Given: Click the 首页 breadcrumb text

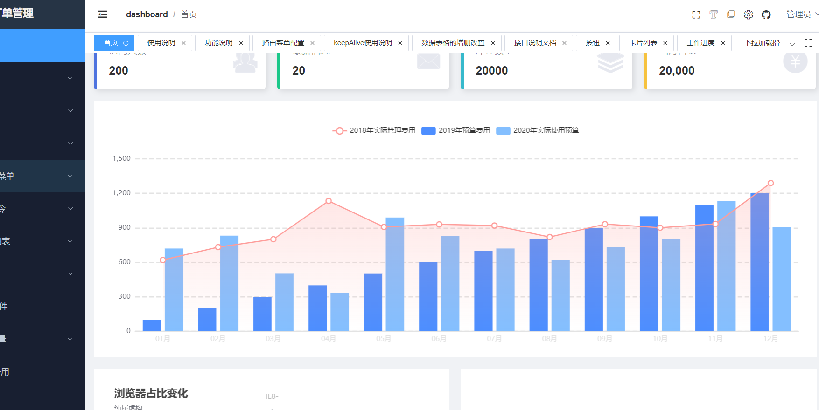Looking at the screenshot, I should [x=189, y=14].
